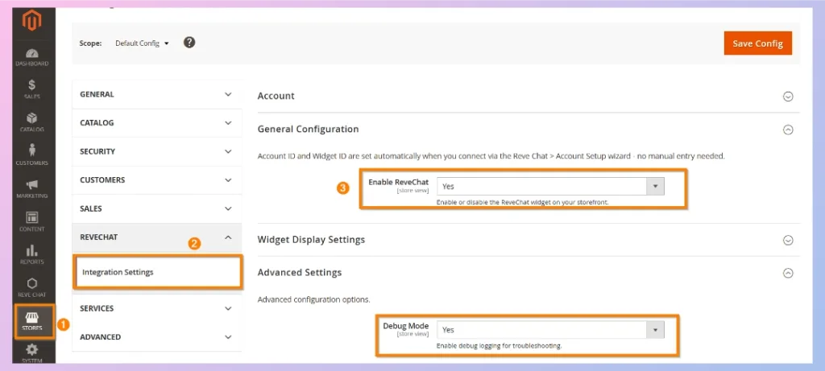
Task: Click the Enable ReveChat field label
Action: (398, 182)
